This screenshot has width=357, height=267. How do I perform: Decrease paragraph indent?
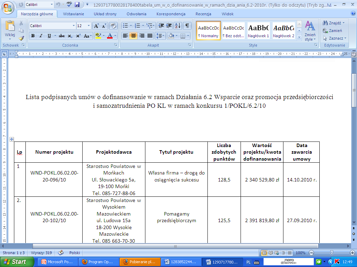pos(161,26)
